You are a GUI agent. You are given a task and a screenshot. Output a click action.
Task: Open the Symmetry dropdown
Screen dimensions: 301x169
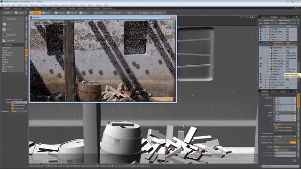point(115,13)
